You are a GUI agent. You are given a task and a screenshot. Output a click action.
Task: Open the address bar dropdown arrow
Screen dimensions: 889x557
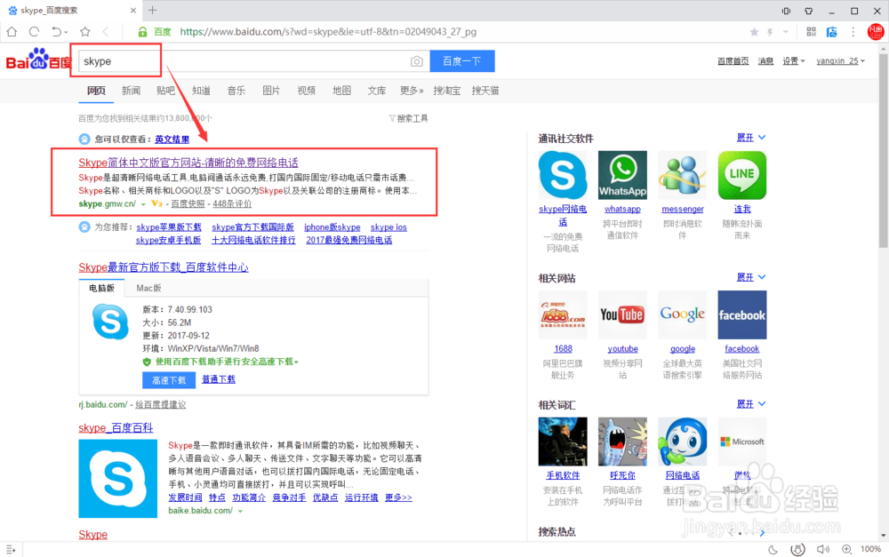tap(785, 32)
